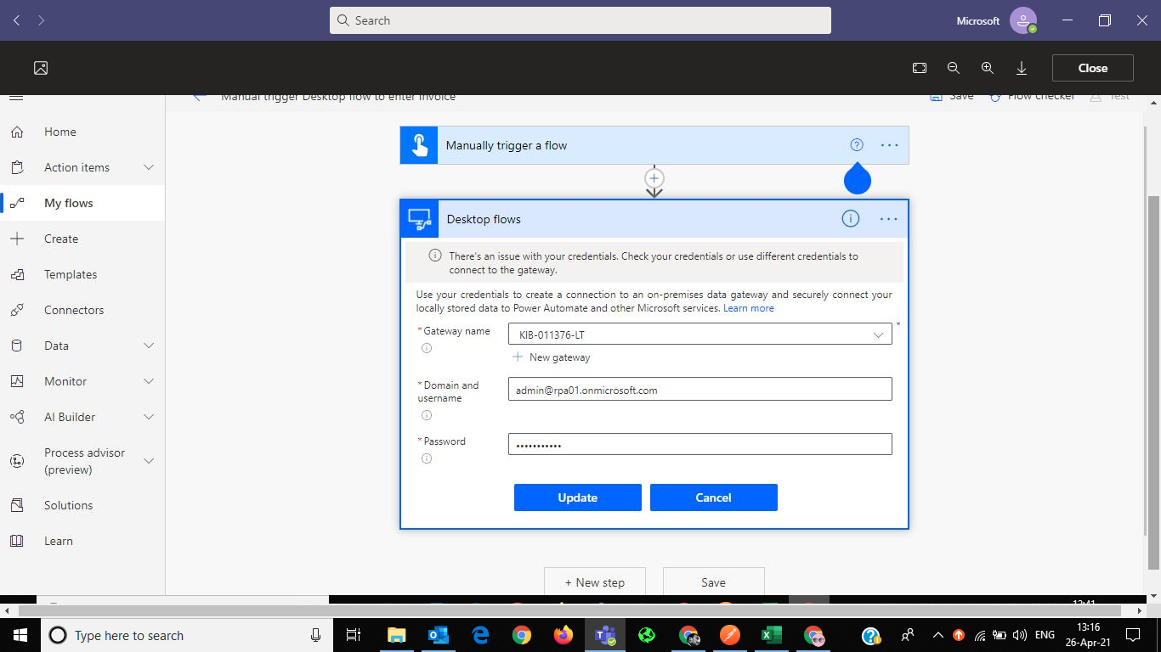The image size is (1161, 652).
Task: Focus the Password field
Action: point(700,444)
